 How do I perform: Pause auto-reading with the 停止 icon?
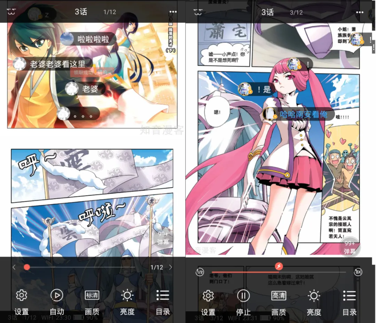tap(243, 296)
